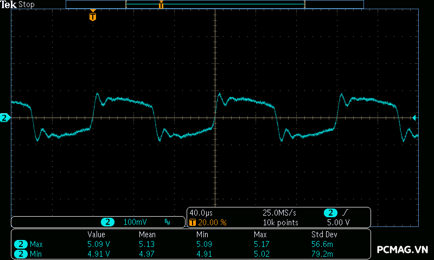Click the orange trigger position marker on the graticule
Viewport: 434px width, 260px height.
[93, 15]
